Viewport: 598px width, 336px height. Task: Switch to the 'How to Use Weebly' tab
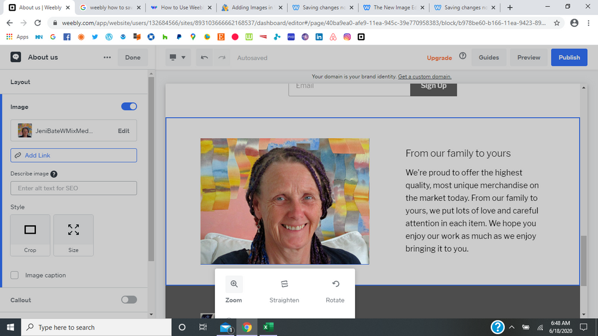click(x=179, y=8)
